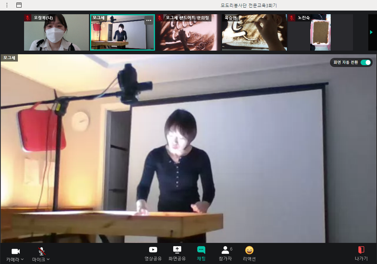Open more options on 모그세 thumbnail
This screenshot has width=377, height=264.
tap(149, 20)
